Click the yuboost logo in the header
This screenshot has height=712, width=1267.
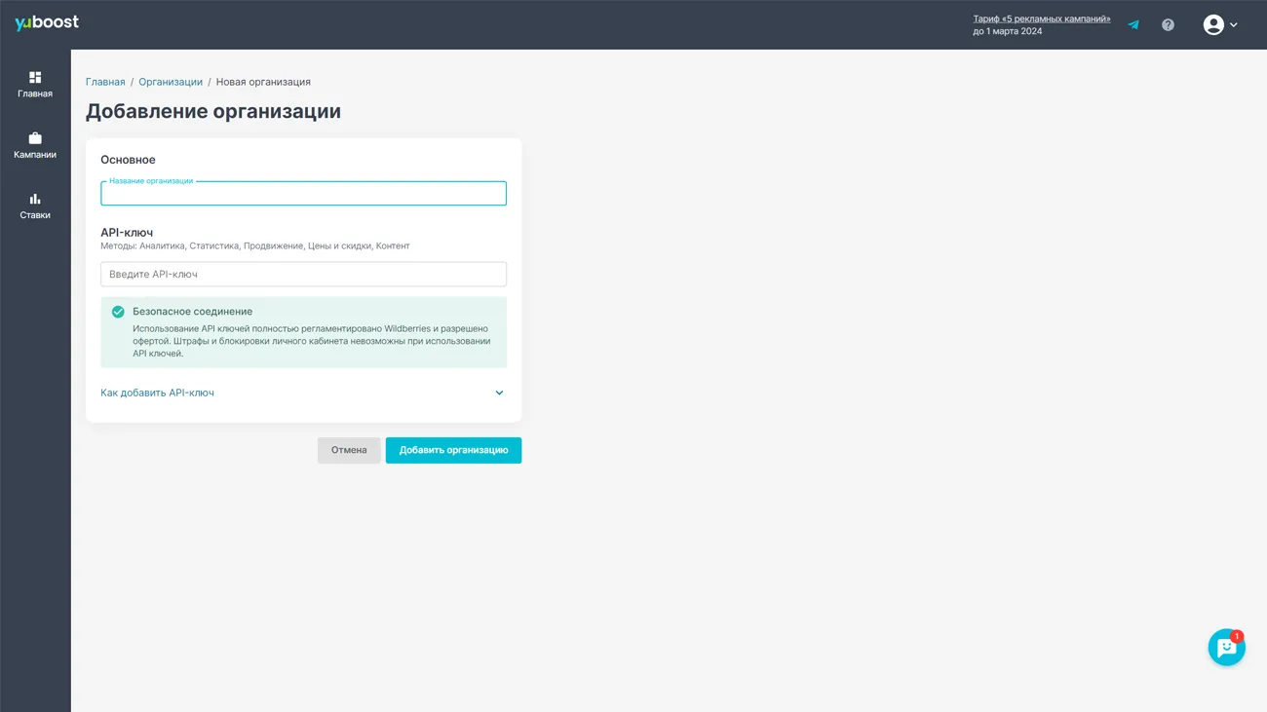tap(47, 22)
